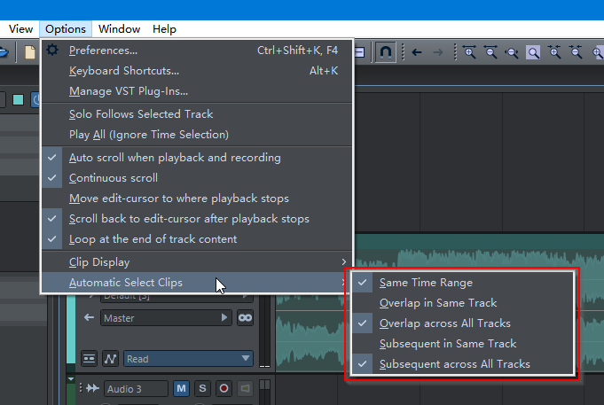Click the track lanes icon left of automation
604x405 pixels.
tap(89, 359)
